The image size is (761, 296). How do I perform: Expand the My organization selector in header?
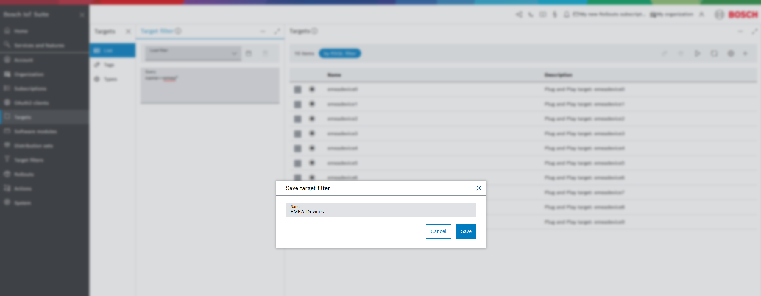672,14
